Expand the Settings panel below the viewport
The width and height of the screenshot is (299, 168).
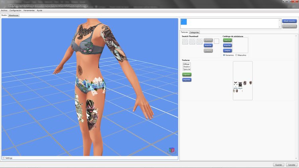pyautogui.click(x=4, y=158)
